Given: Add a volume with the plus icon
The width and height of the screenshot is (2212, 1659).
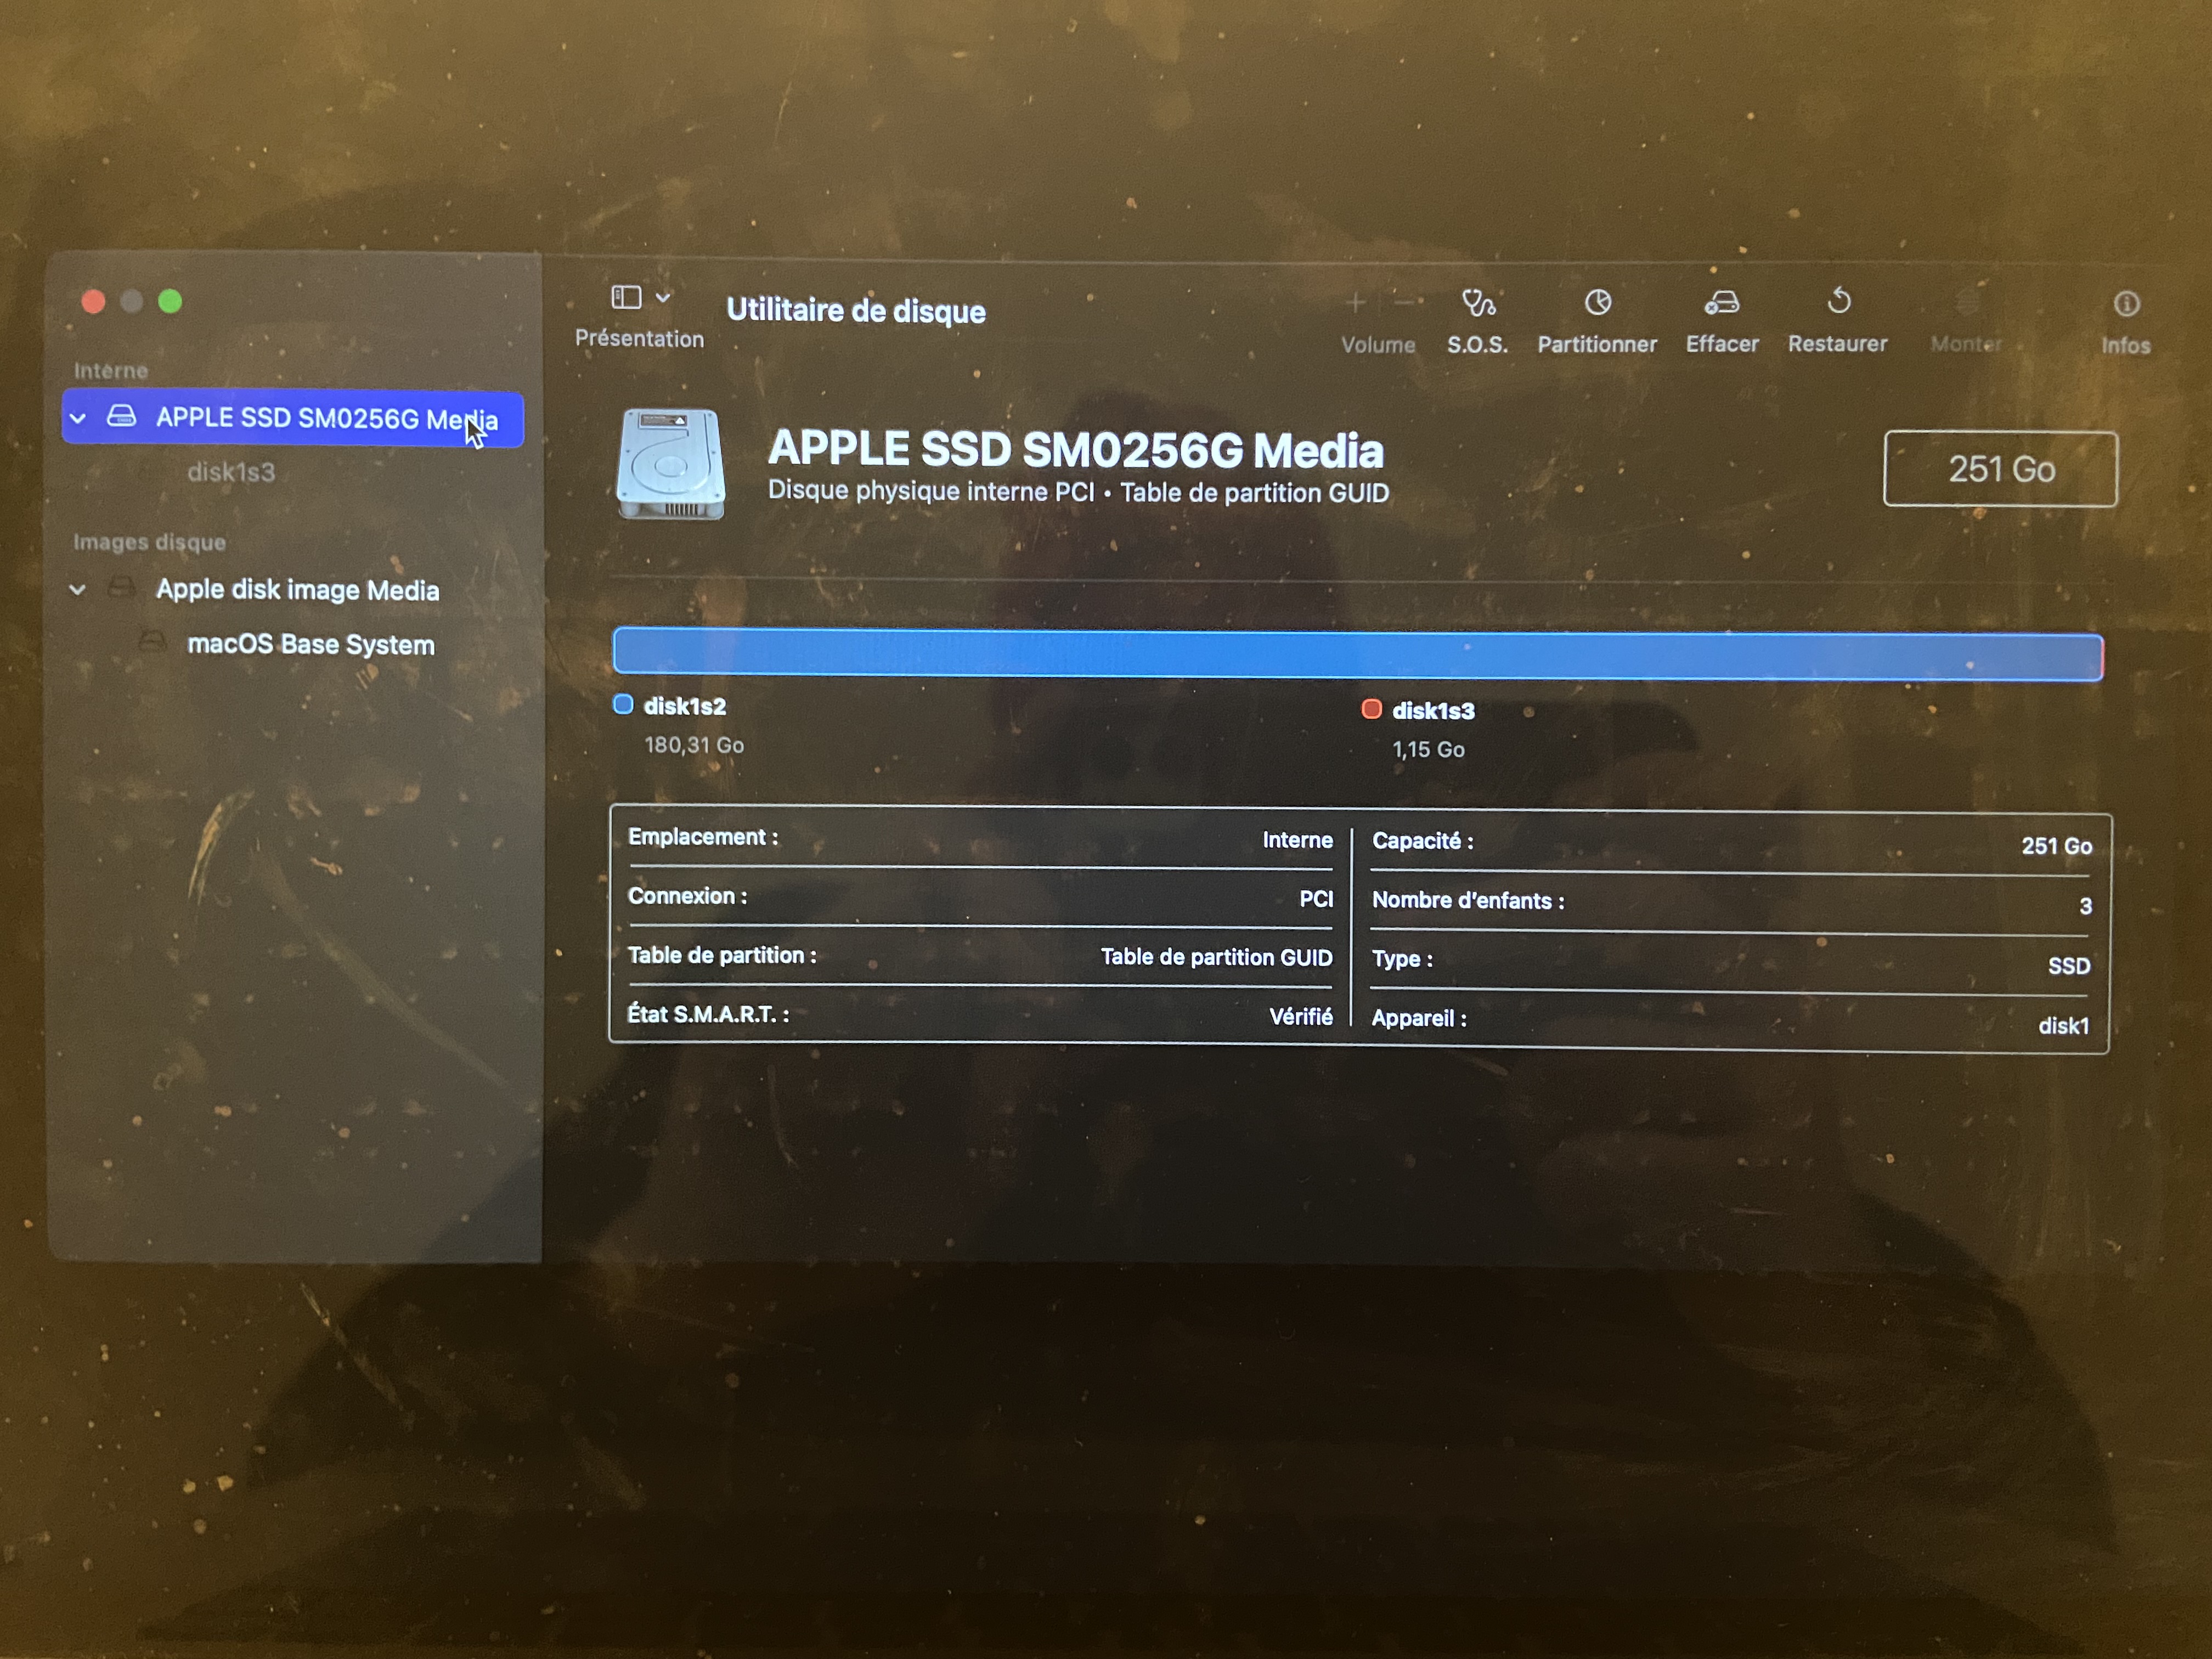Looking at the screenshot, I should (x=1356, y=302).
